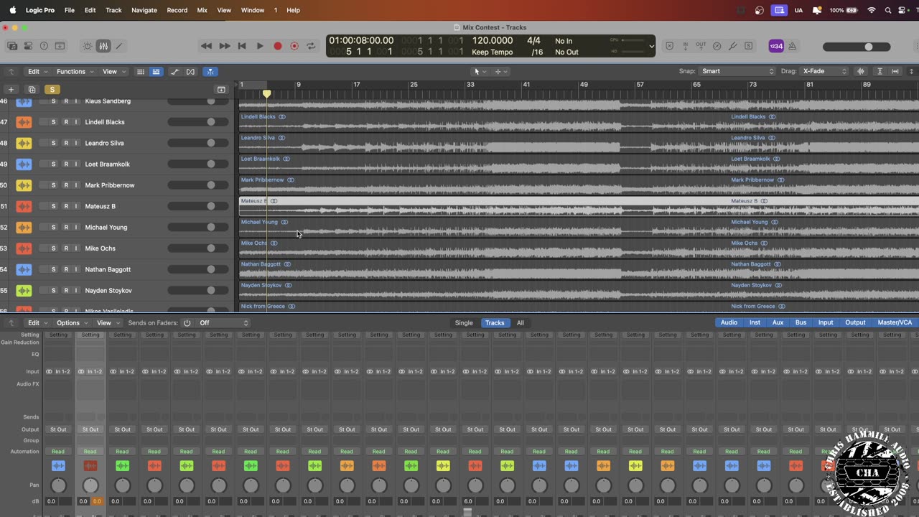Add a new track with plus button
Viewport: 919px width, 517px height.
tap(11, 89)
